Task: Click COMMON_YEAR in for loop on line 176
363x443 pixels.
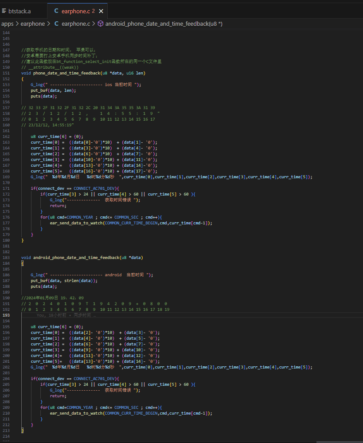Action: pos(80,217)
